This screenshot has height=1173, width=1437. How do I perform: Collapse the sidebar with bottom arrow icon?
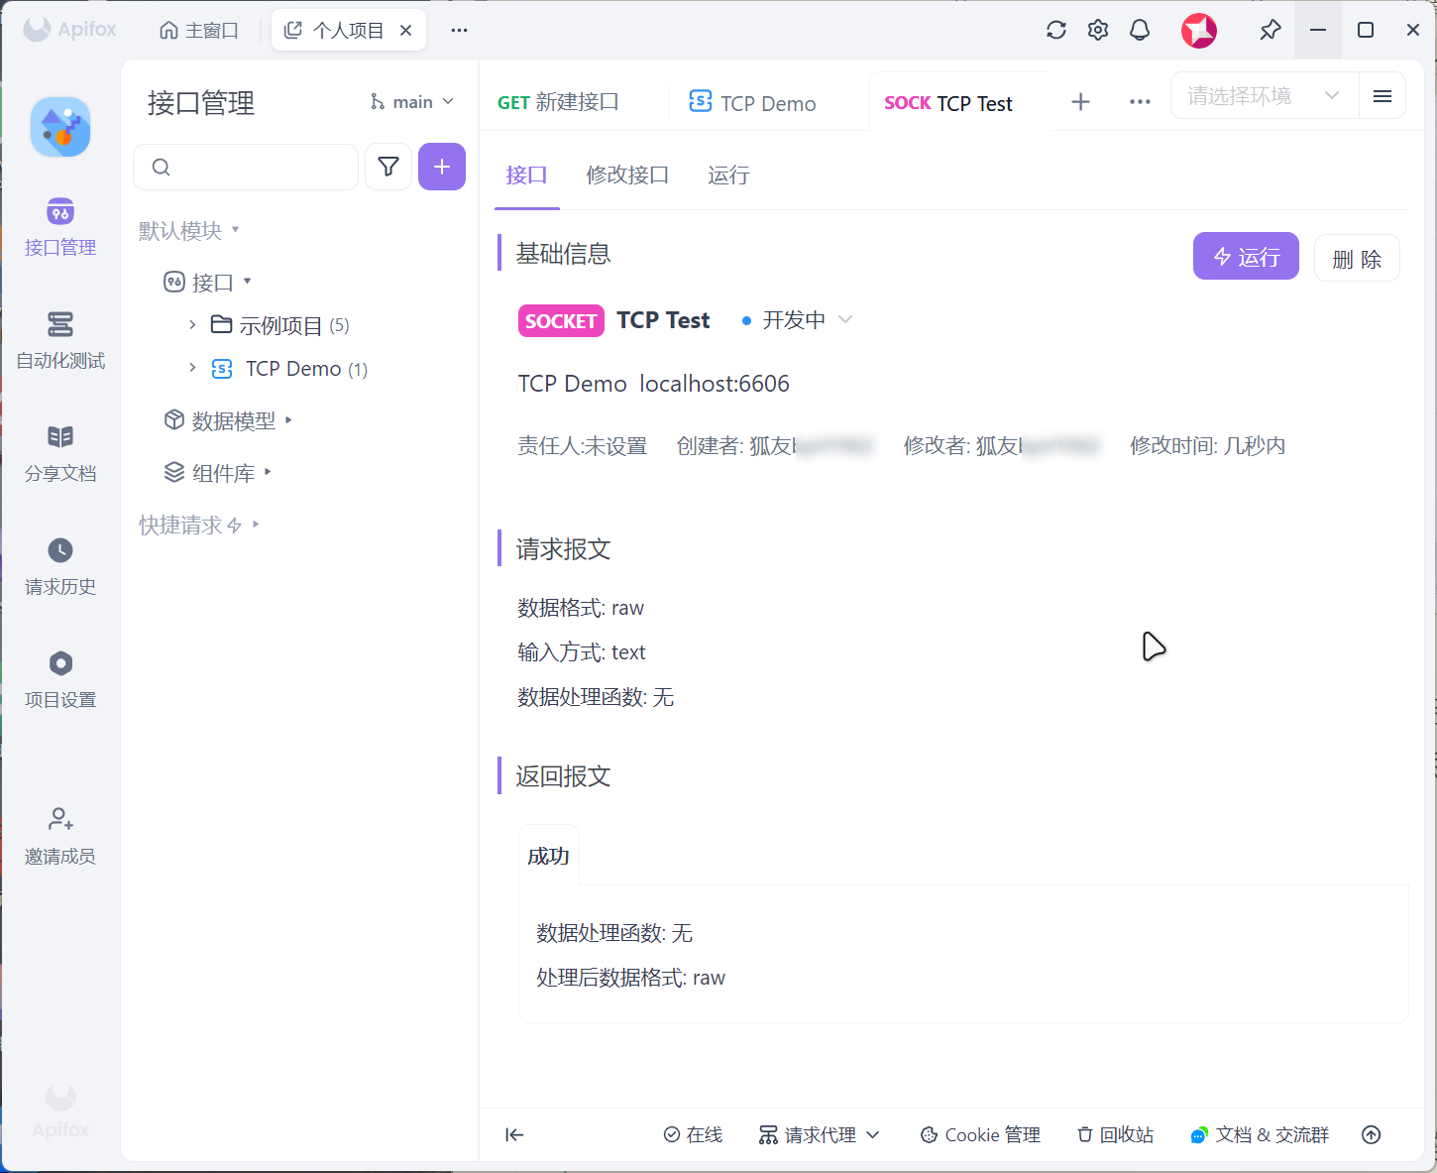[x=514, y=1135]
